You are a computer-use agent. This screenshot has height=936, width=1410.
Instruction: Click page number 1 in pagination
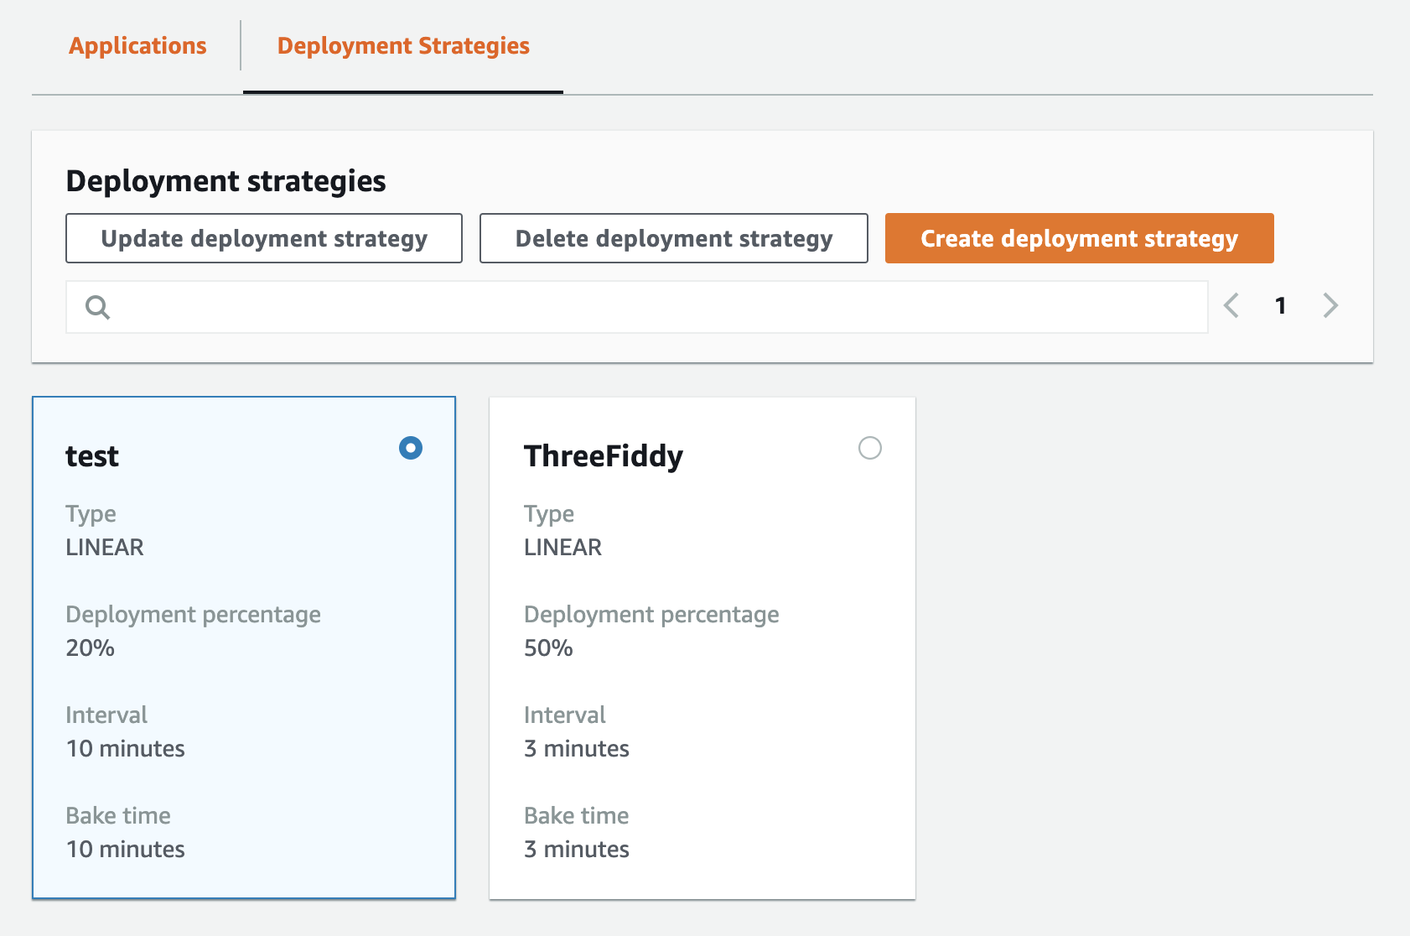click(1280, 306)
